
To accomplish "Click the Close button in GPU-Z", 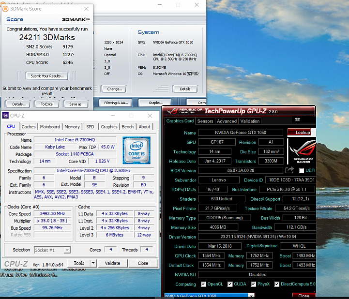I will pyautogui.click(x=303, y=296).
